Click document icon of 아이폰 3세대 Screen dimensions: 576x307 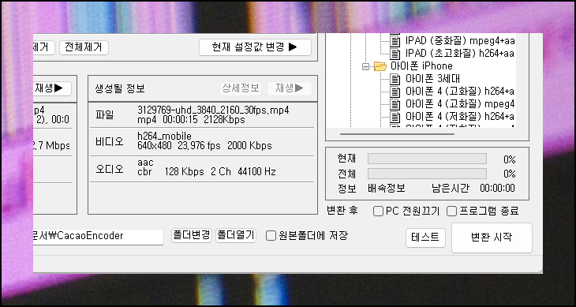point(395,79)
